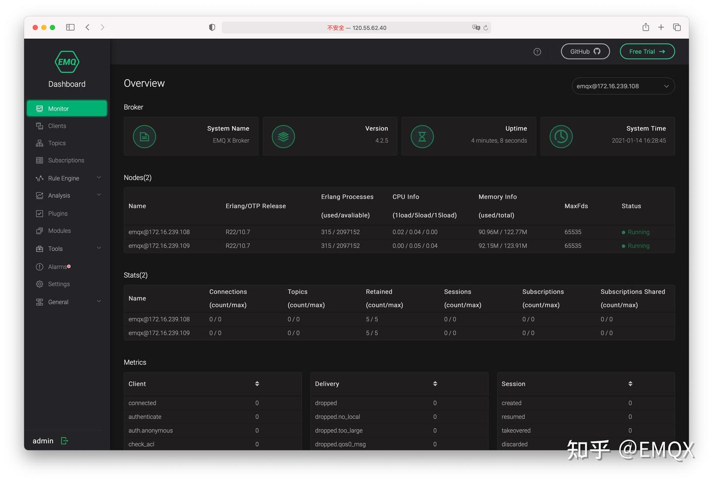Image resolution: width=713 pixels, height=482 pixels.
Task: Open a new browser tab with plus button
Action: click(x=661, y=27)
